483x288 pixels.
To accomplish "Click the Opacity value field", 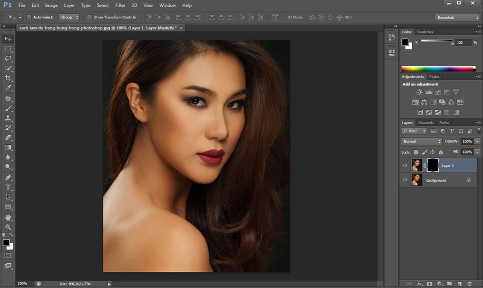I will click(x=466, y=141).
